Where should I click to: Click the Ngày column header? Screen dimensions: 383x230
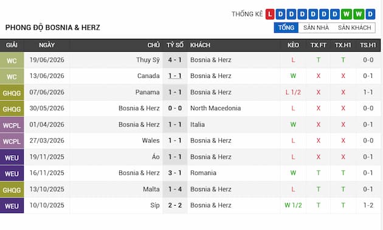pos(47,45)
